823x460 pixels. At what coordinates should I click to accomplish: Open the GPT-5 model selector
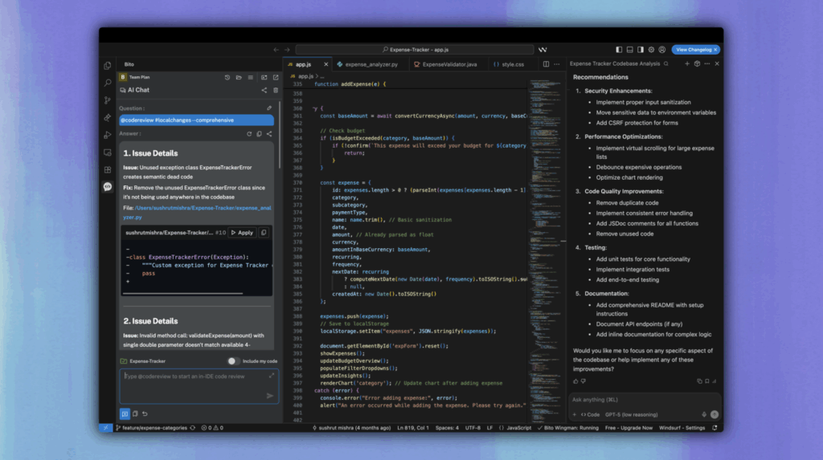(x=632, y=414)
